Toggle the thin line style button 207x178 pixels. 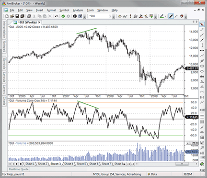[176, 16]
